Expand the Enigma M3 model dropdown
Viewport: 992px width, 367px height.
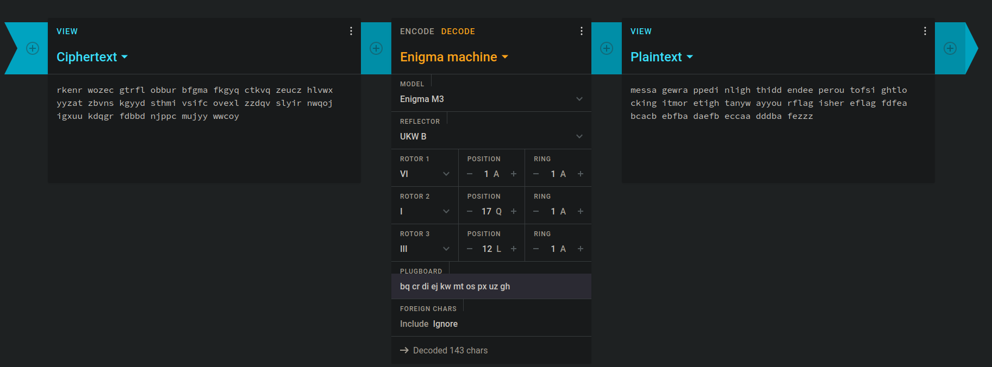(x=491, y=99)
